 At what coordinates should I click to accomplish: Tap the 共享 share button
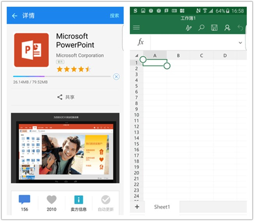pyautogui.click(x=66, y=97)
